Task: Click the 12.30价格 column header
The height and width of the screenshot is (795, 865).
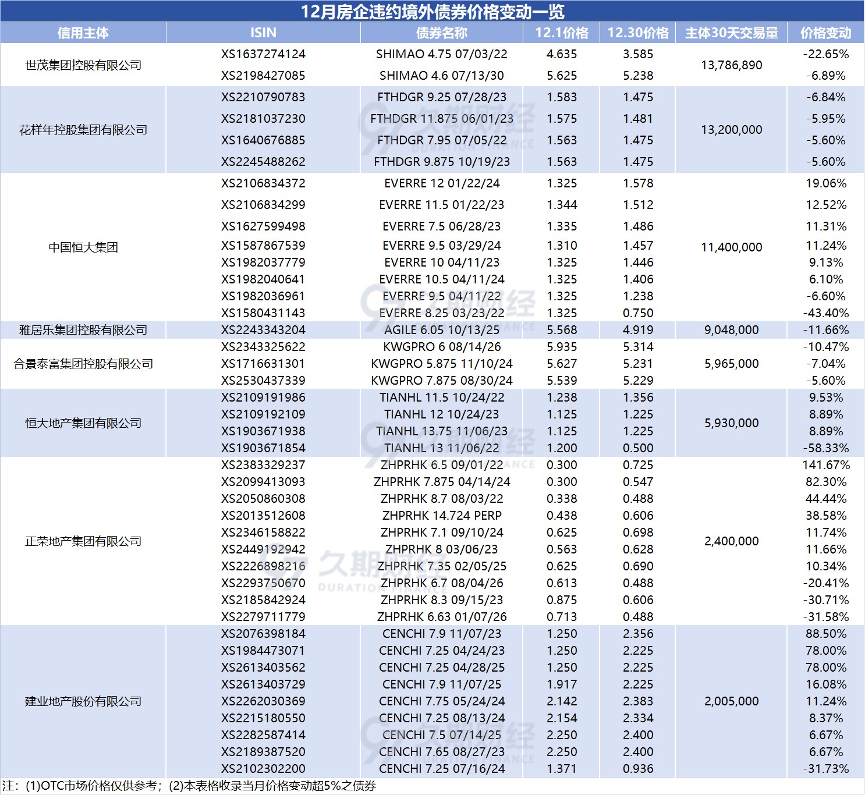Action: [x=637, y=33]
